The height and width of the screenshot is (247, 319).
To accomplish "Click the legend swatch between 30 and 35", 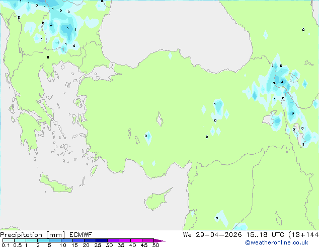I will [x=113, y=240].
